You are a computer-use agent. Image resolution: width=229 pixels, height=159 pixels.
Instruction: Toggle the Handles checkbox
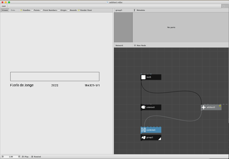click(x=21, y=10)
